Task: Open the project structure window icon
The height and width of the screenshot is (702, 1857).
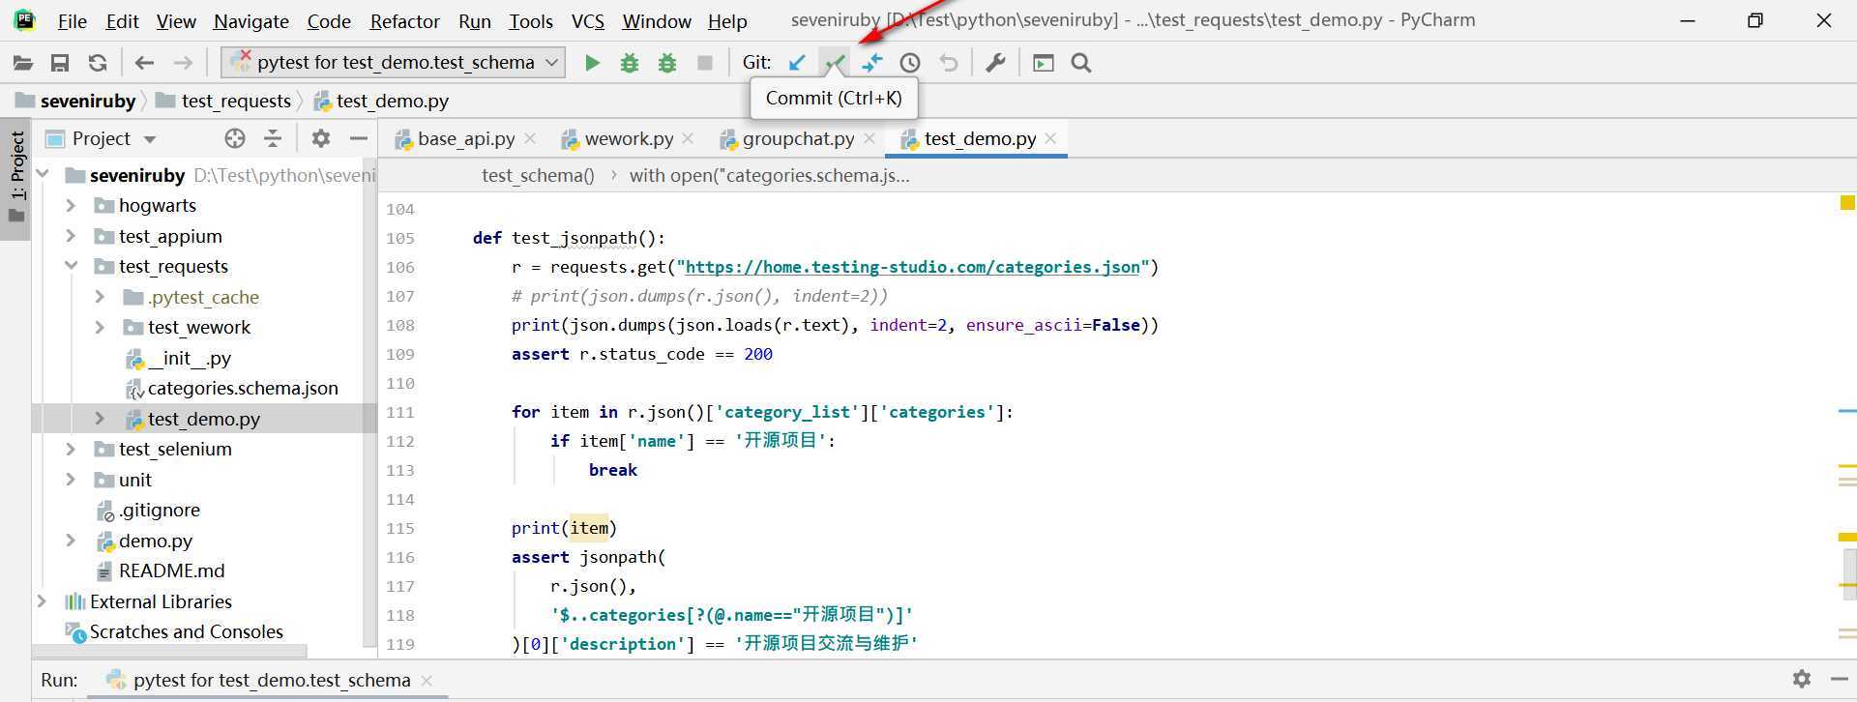Action: point(1043,63)
